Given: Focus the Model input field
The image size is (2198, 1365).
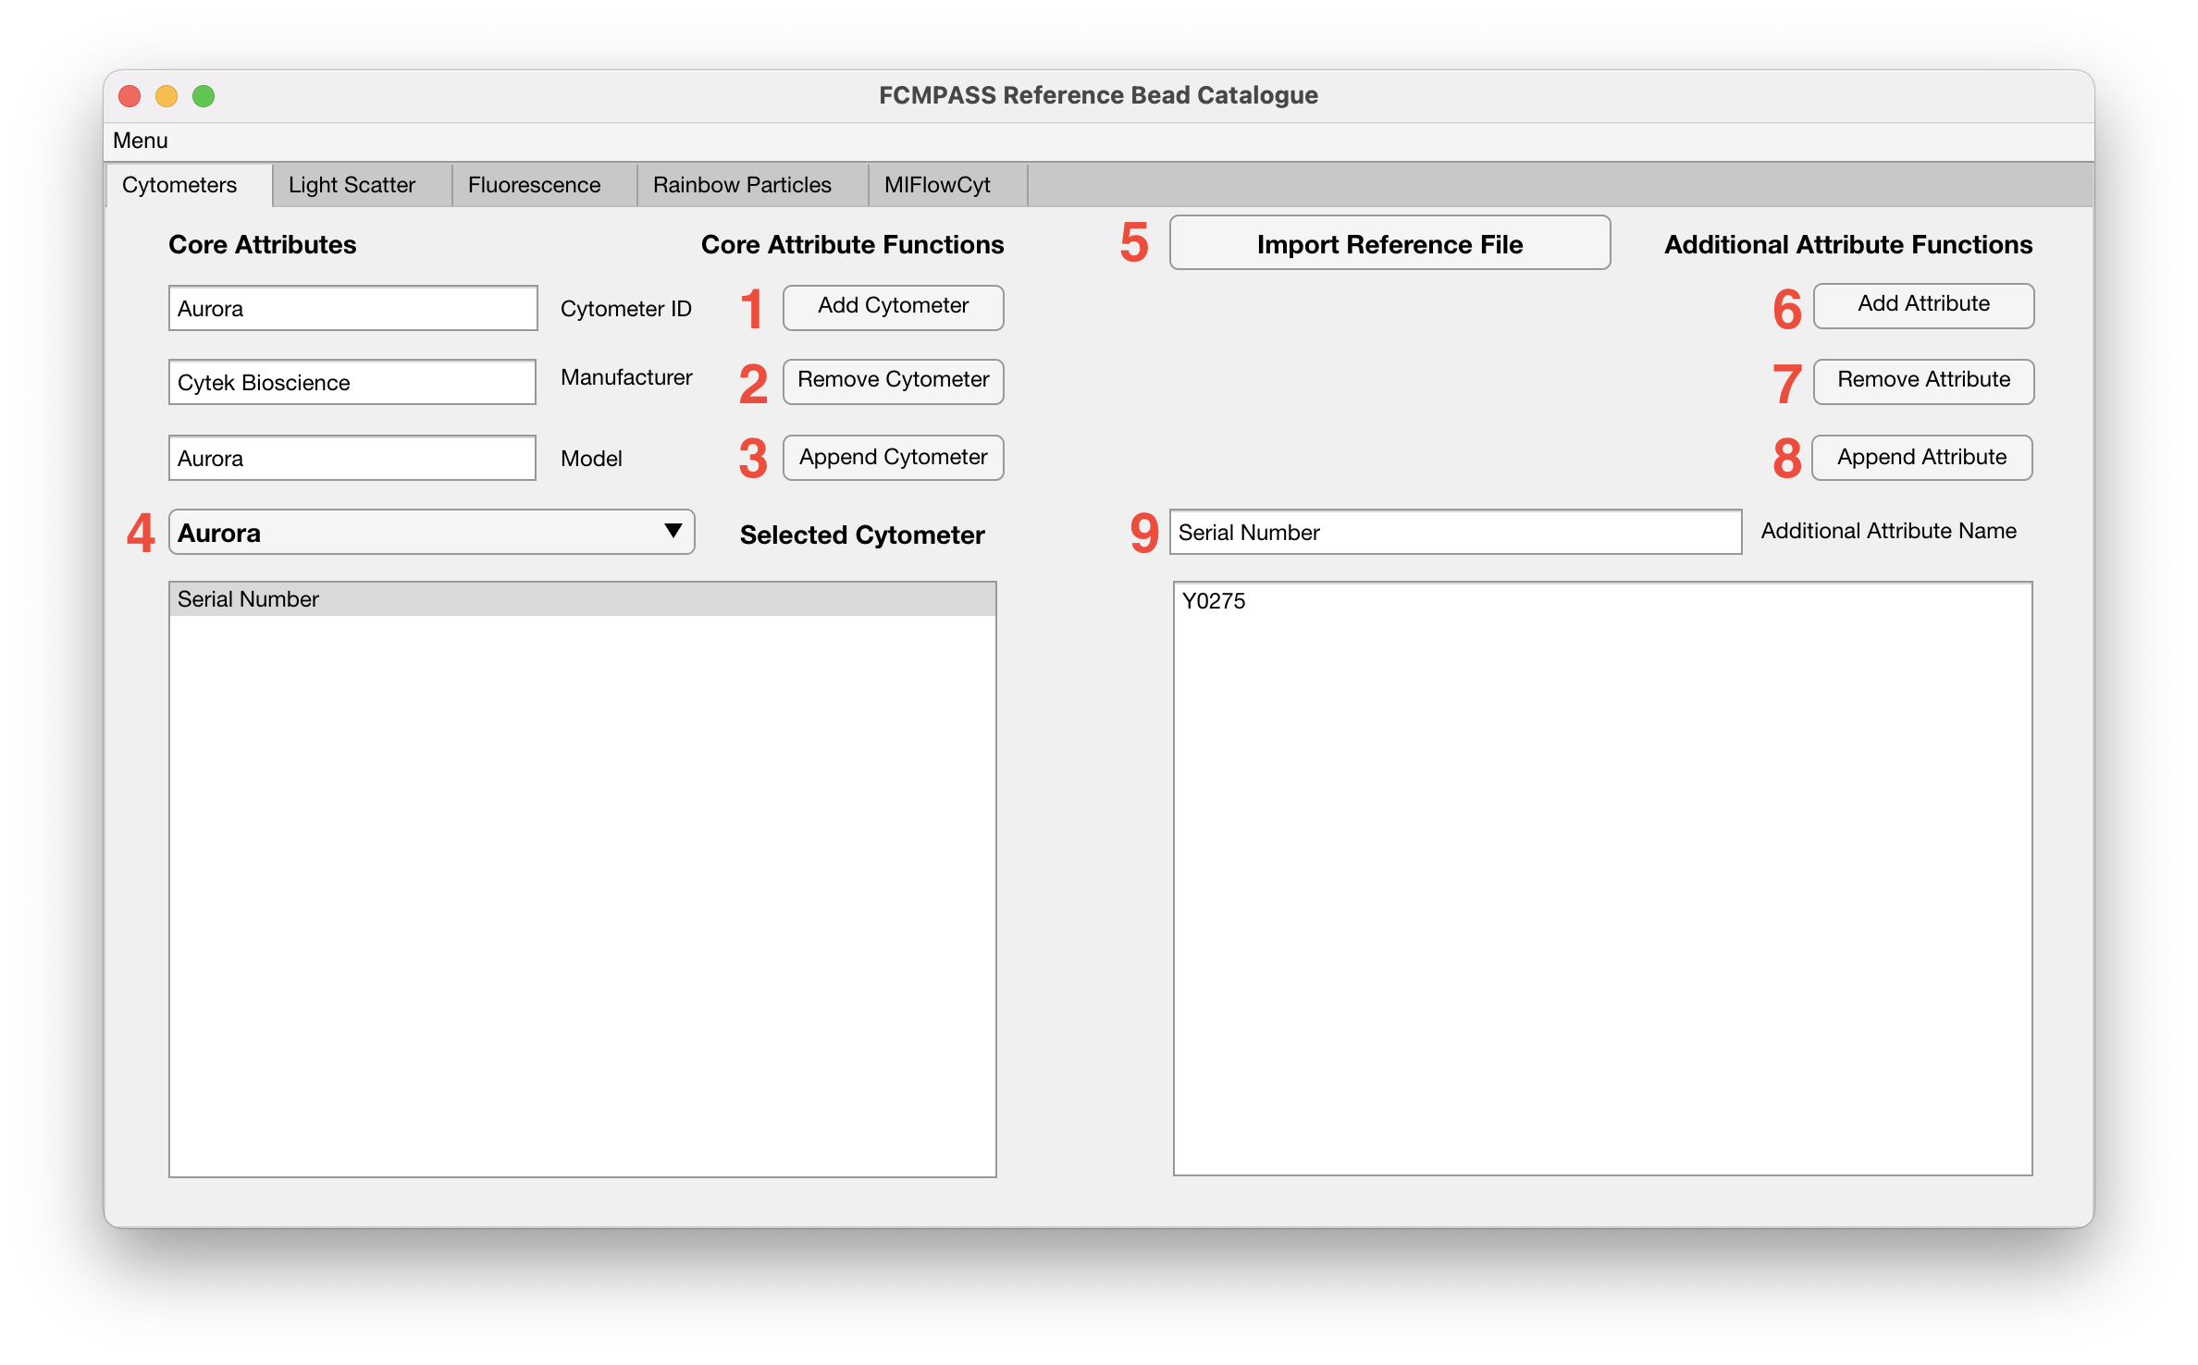Looking at the screenshot, I should 352,458.
